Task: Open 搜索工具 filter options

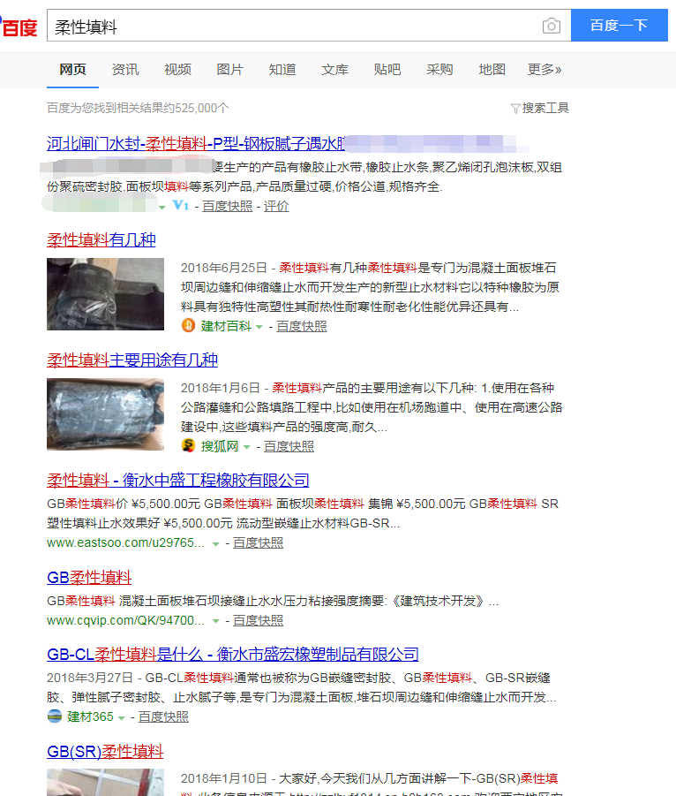Action: (x=545, y=108)
